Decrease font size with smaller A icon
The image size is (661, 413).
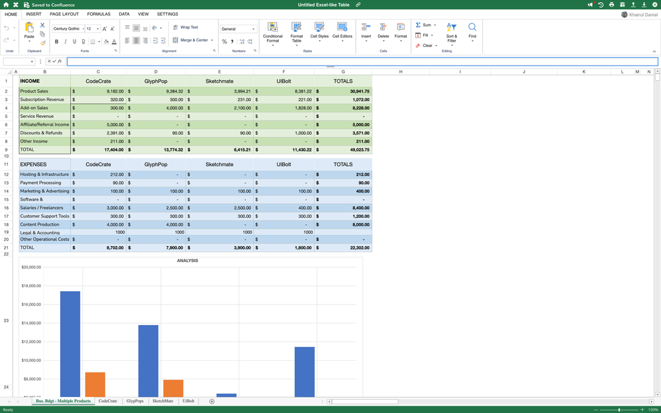pos(113,28)
